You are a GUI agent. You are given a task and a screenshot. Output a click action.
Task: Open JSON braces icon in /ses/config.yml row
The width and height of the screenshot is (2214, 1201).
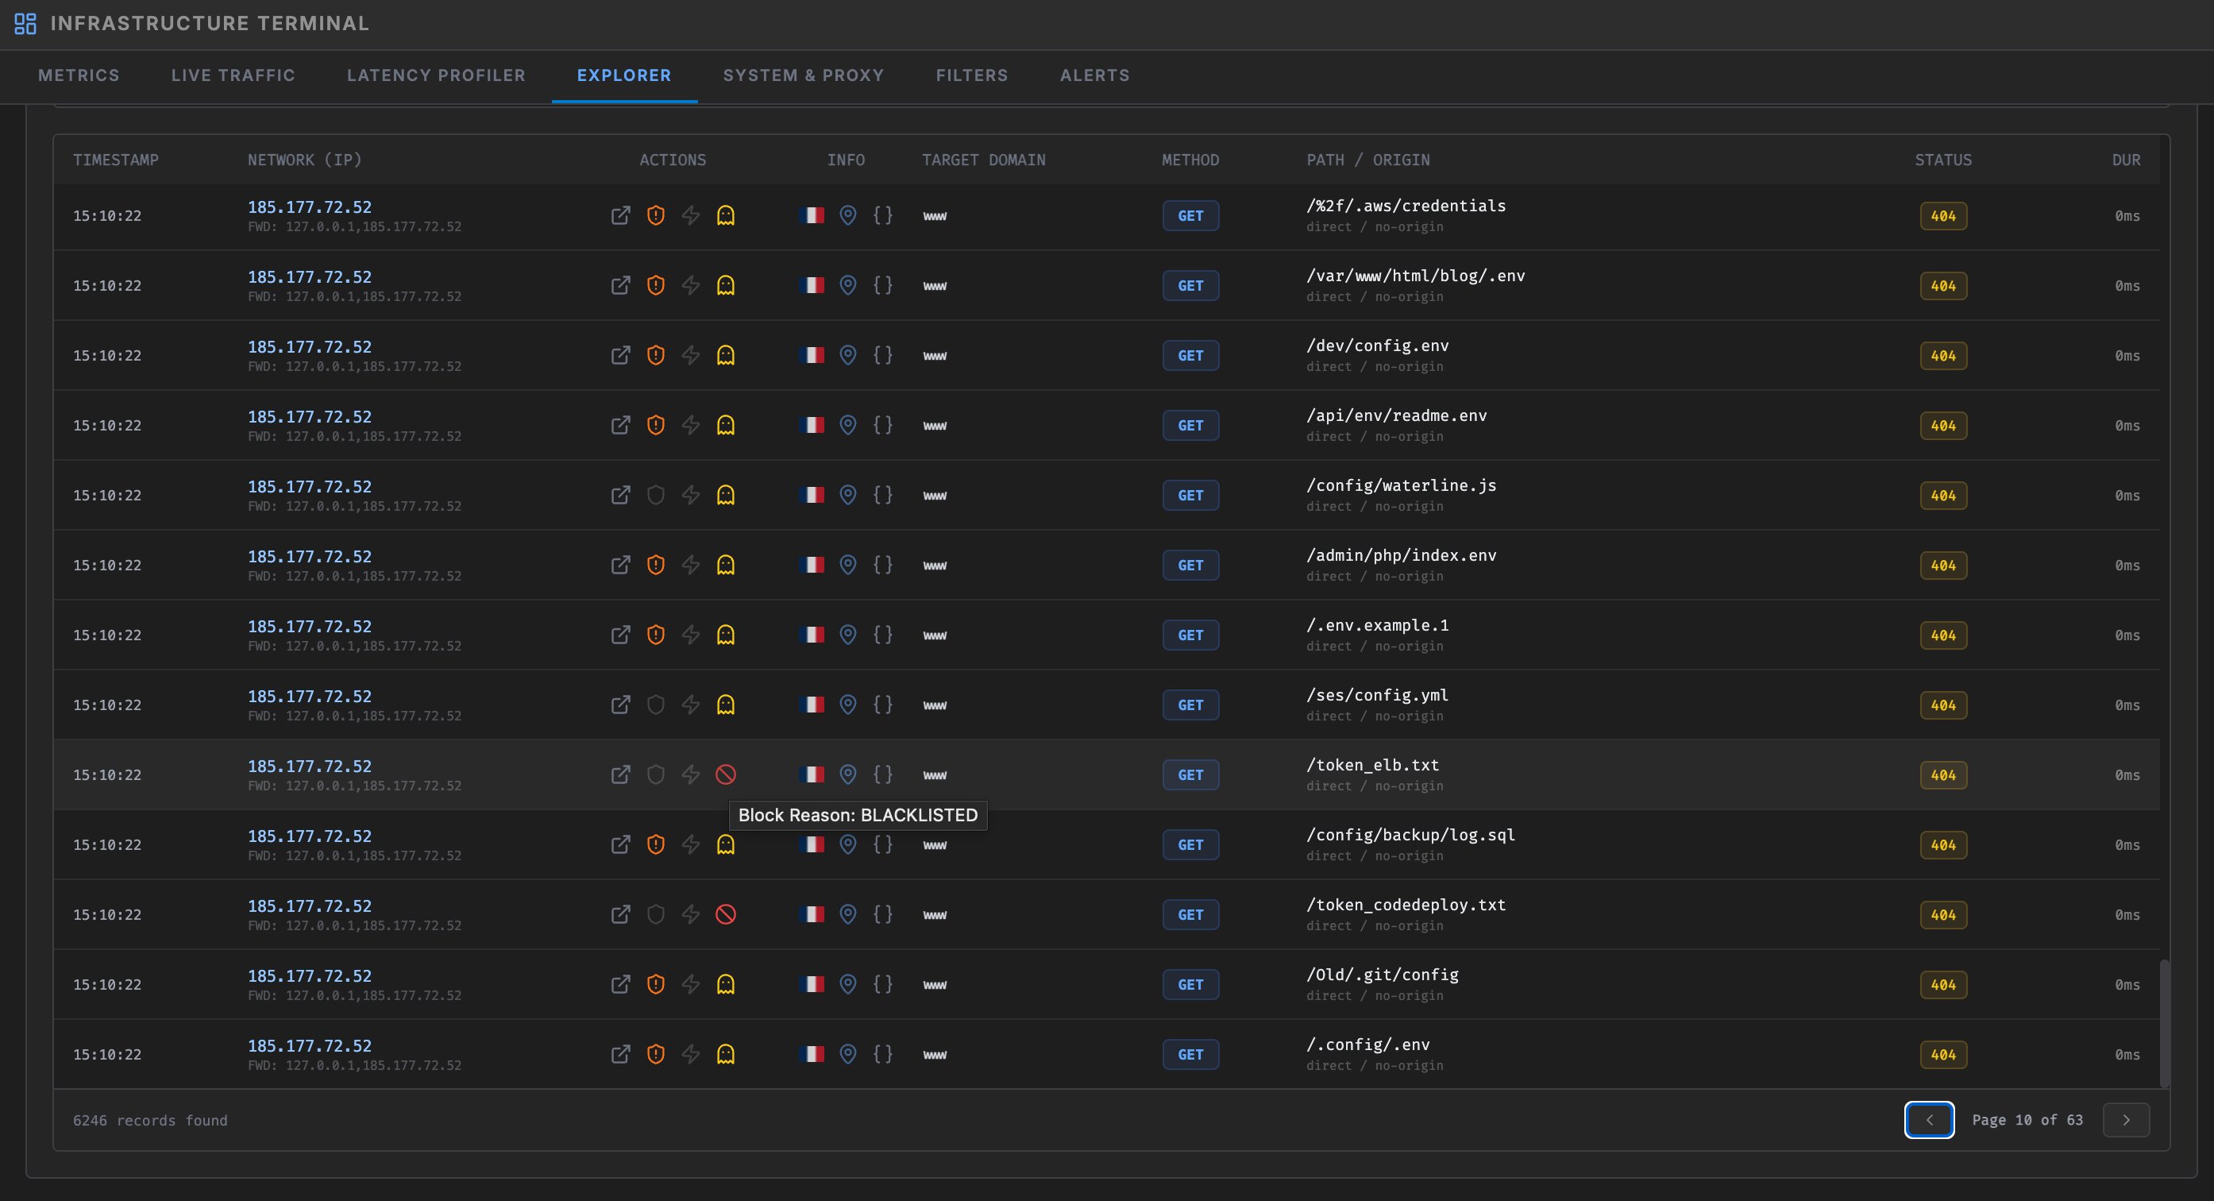pyautogui.click(x=883, y=705)
